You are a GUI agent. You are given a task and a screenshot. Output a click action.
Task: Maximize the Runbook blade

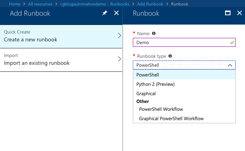click(228, 13)
